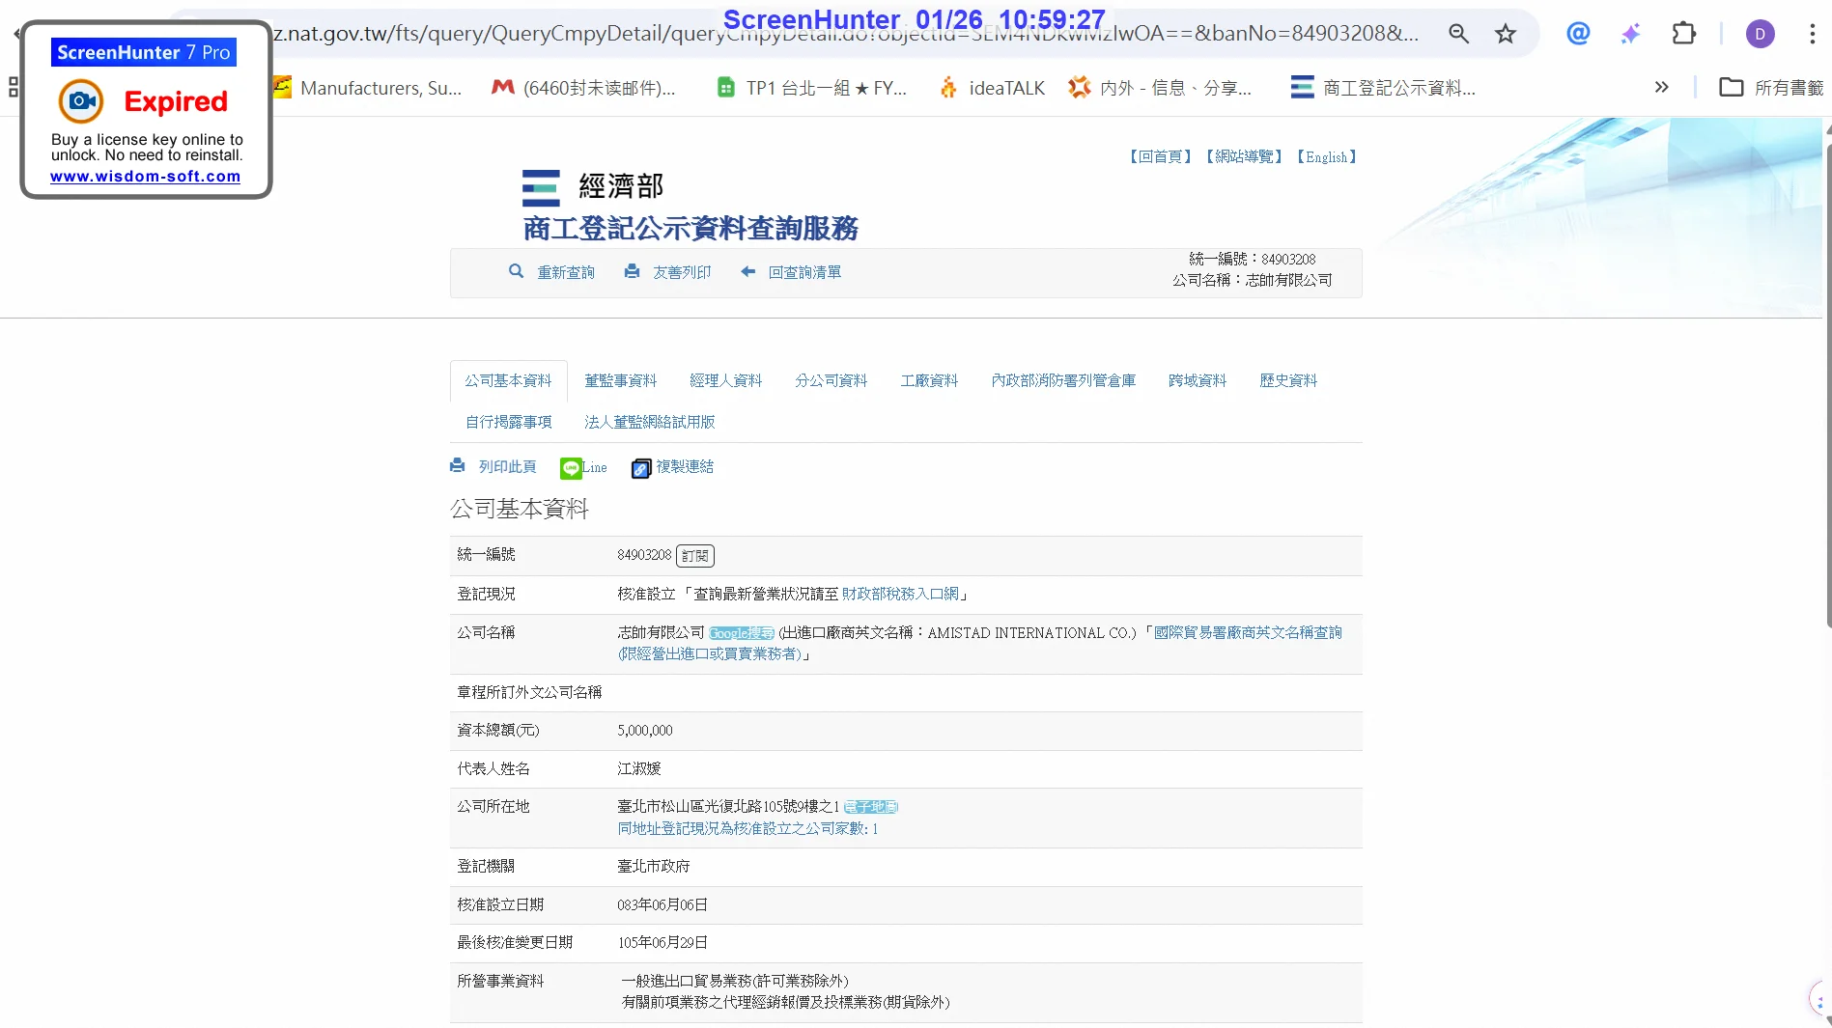The width and height of the screenshot is (1832, 1028).
Task: Open the 所有書籤 bookmarks folder
Action: (x=1771, y=88)
